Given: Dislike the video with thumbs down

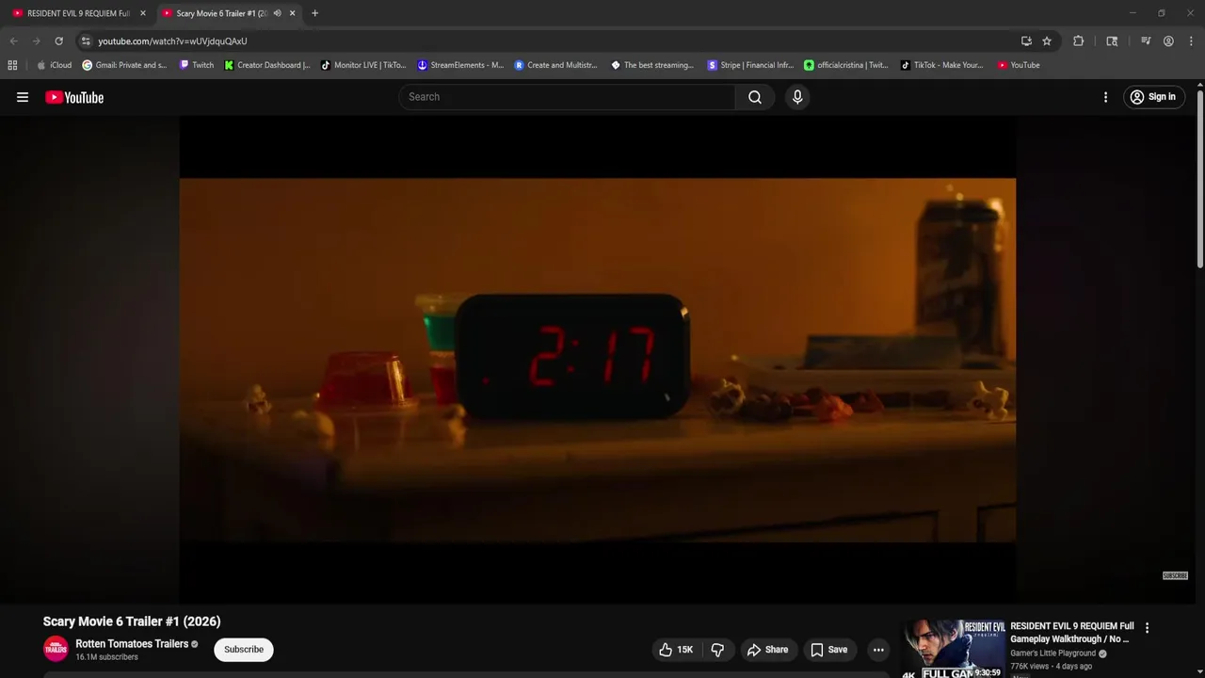Looking at the screenshot, I should coord(718,650).
